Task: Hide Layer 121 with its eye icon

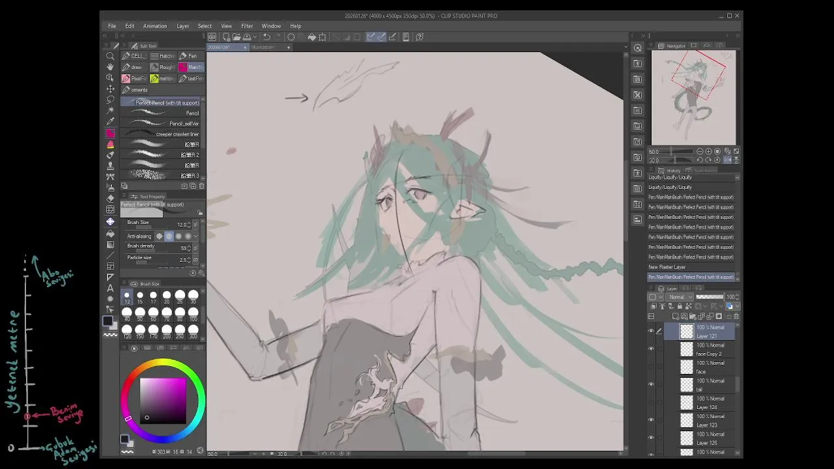Action: (x=651, y=332)
